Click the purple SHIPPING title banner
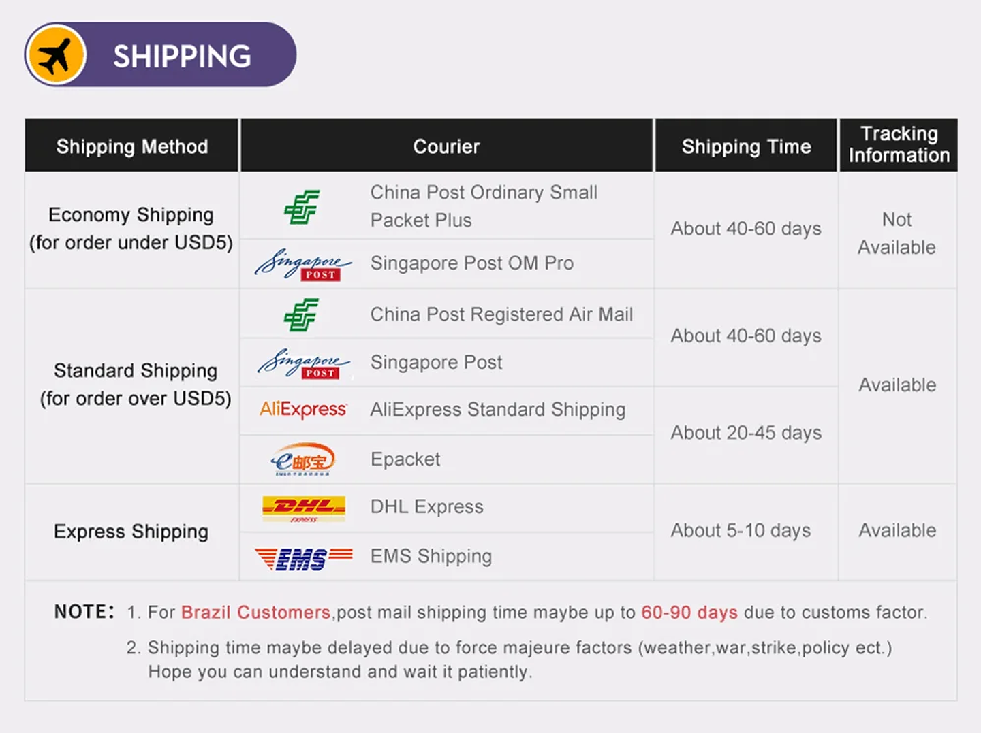The image size is (981, 733). click(x=182, y=55)
